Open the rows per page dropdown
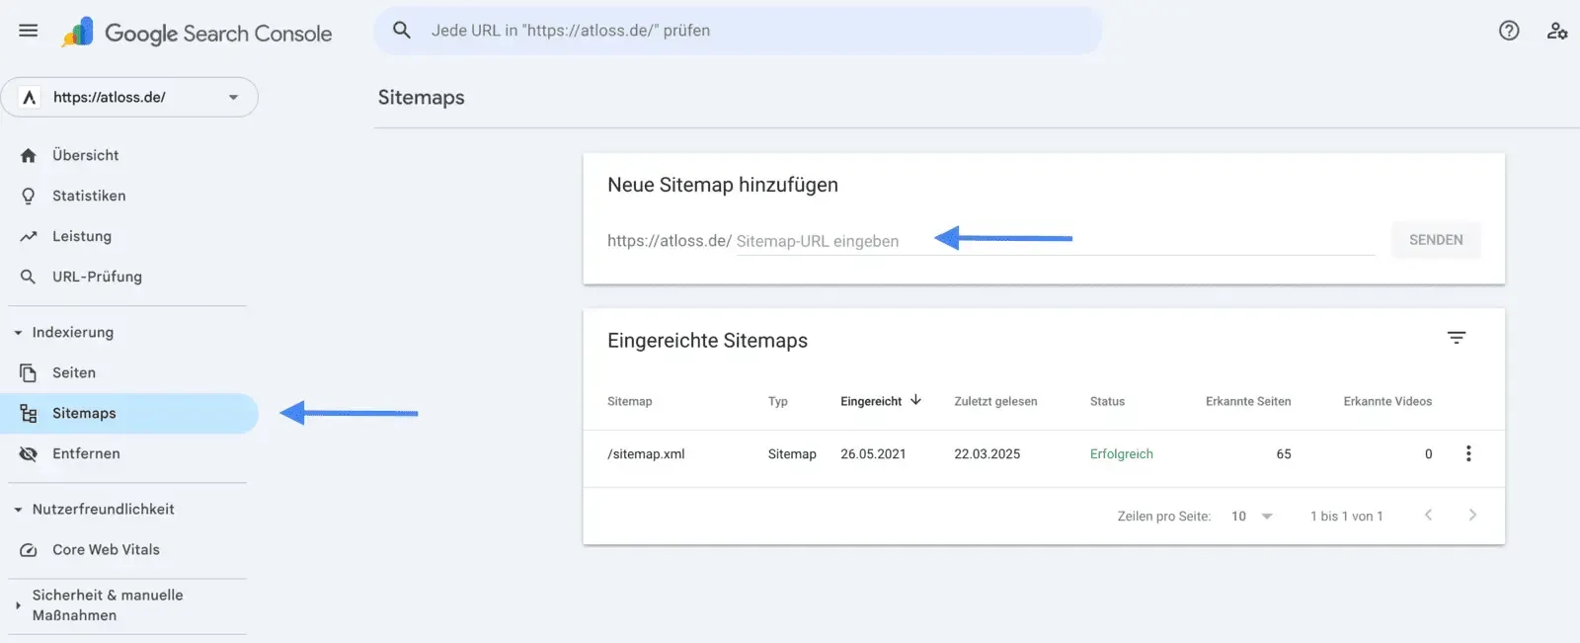The width and height of the screenshot is (1580, 643). click(1252, 517)
